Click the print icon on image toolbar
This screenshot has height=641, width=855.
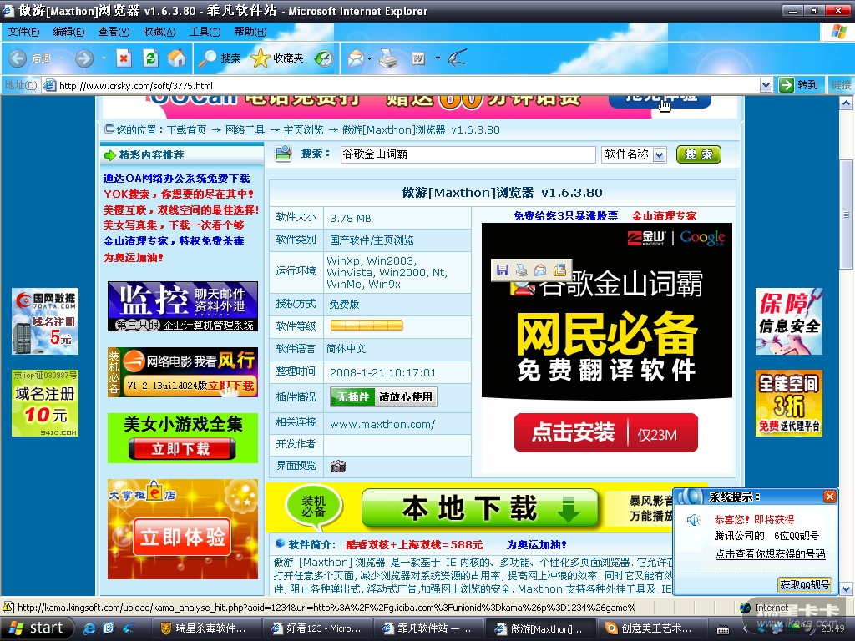tap(521, 270)
